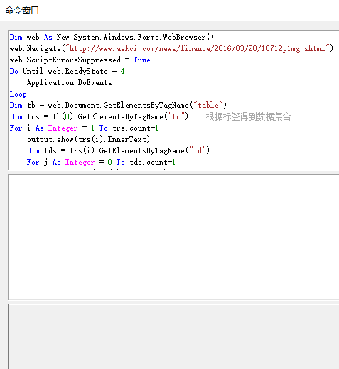The image size is (339, 369).
Task: Click the 'For j As Integer' line
Action: tap(101, 162)
